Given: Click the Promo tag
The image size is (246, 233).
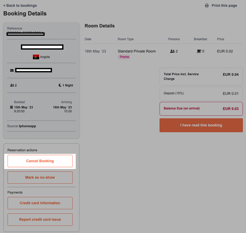Looking at the screenshot, I should pos(124,57).
